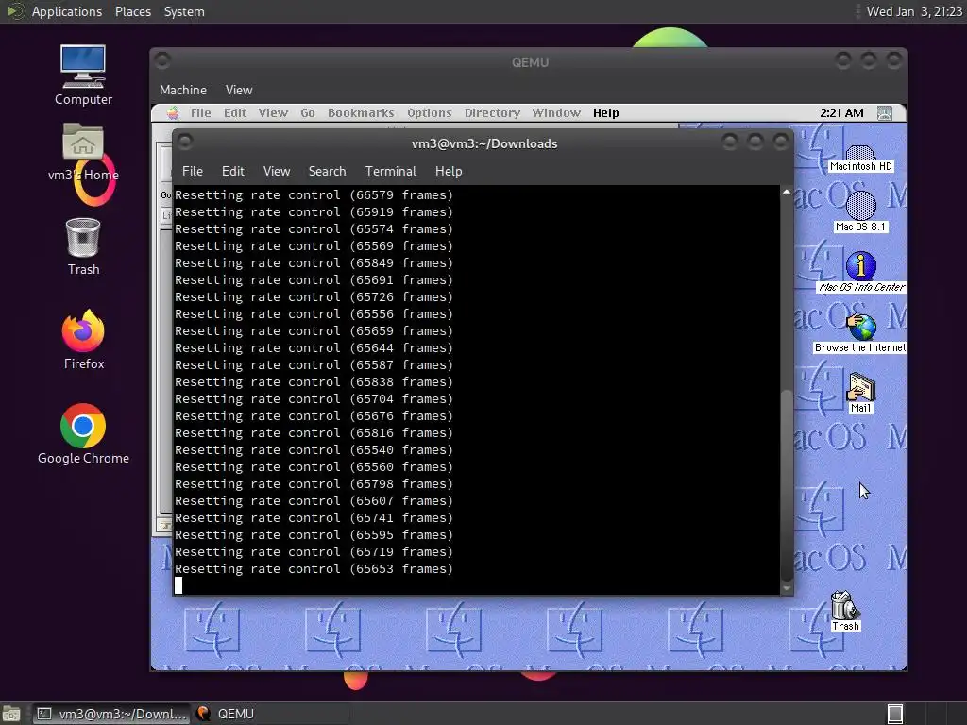Open the terminal Edit menu
Screen dimensions: 967x725
click(232, 172)
